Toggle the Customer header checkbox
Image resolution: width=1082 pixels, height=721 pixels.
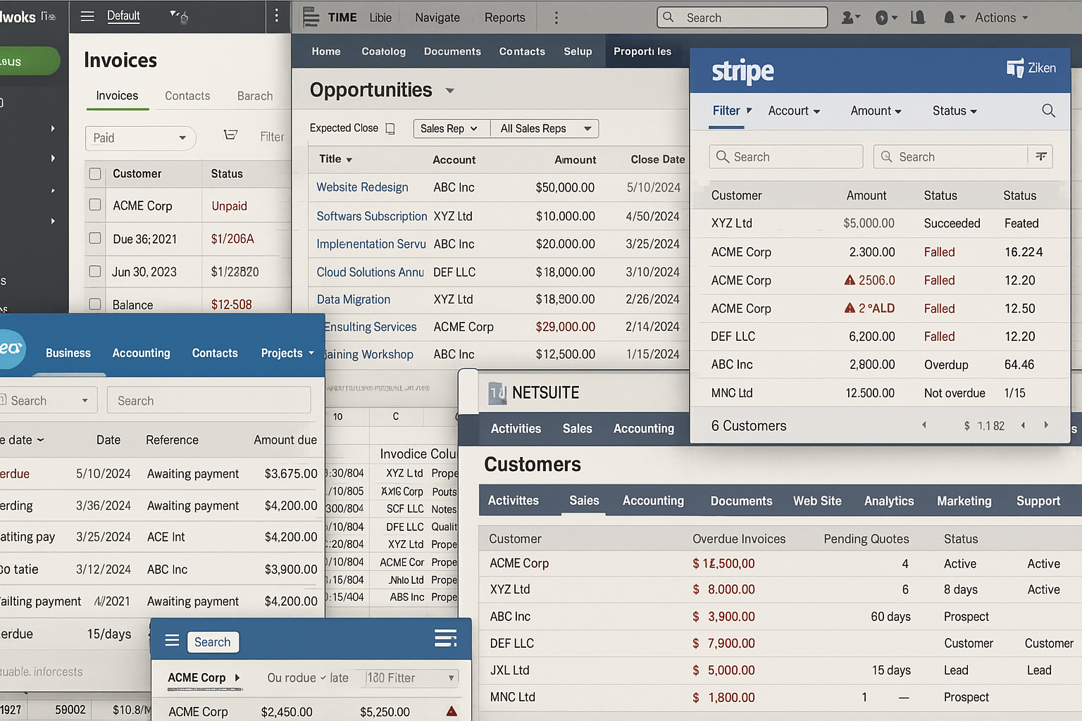pyautogui.click(x=95, y=173)
